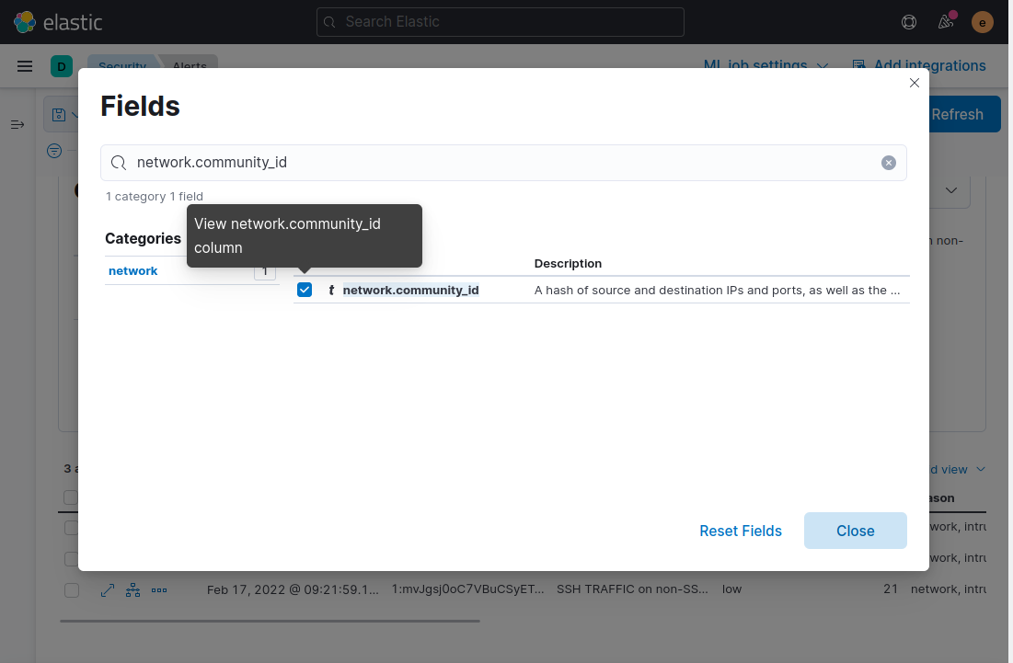The image size is (1013, 663).
Task: Open the grid view dropdown chevron
Action: click(x=981, y=469)
